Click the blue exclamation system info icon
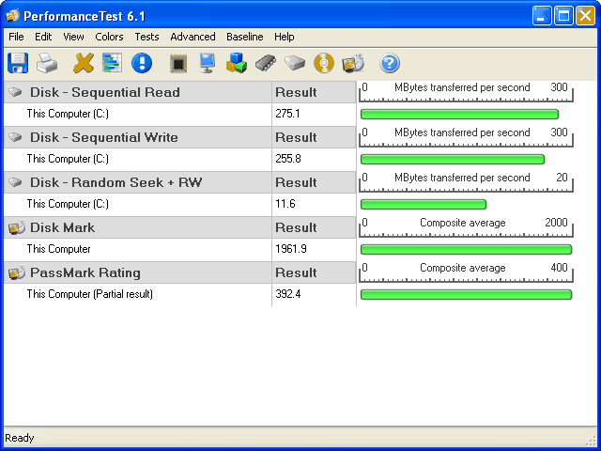Screen dimensions: 601x451 click(142, 63)
